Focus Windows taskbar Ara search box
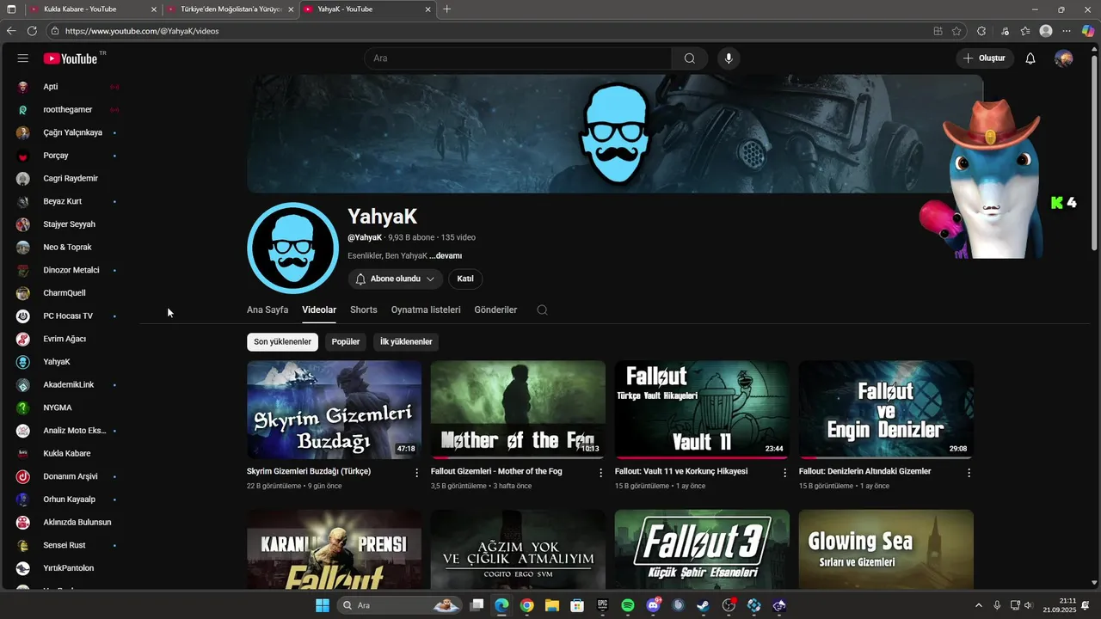 400,605
